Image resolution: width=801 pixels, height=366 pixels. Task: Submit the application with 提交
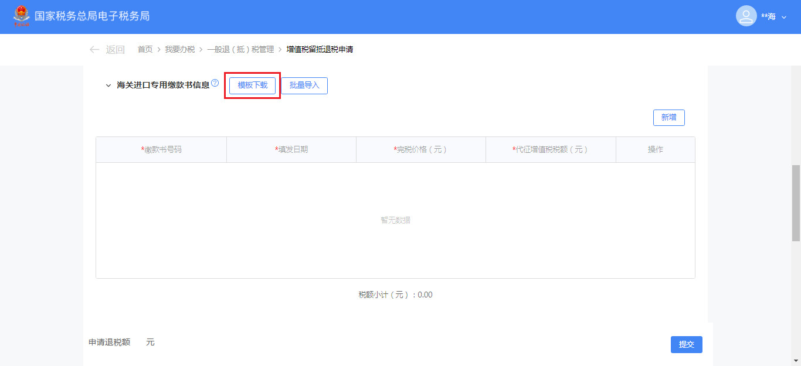point(686,344)
